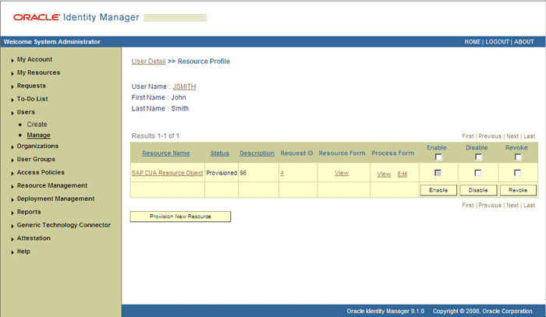The image size is (546, 317).
Task: Click Next link above table
Action: pos(512,136)
